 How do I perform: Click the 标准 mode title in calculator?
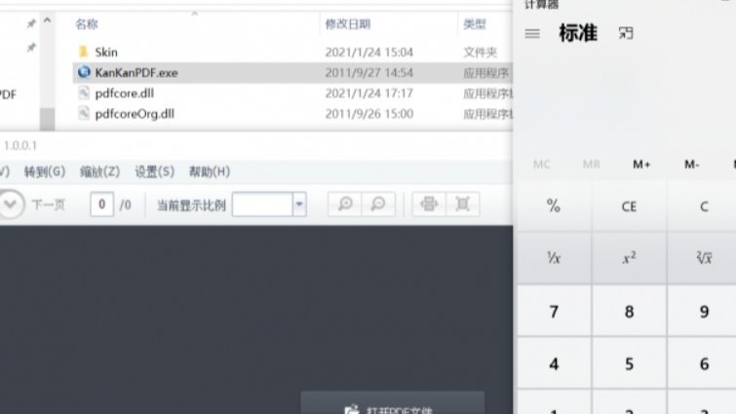pyautogui.click(x=578, y=33)
